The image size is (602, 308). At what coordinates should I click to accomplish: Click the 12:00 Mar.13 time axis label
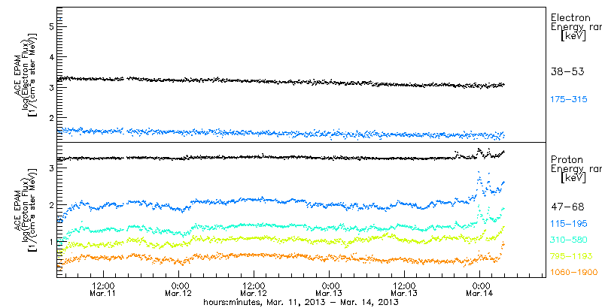(x=404, y=289)
